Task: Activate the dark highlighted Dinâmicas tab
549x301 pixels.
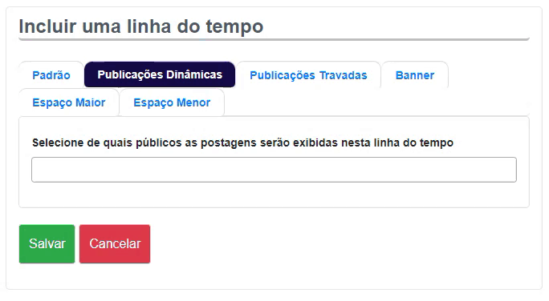Action: click(x=160, y=74)
